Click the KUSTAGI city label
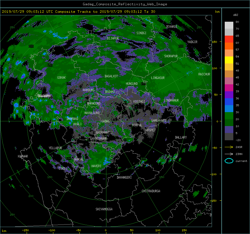The width and height of the screenshot is (250, 234). click(139, 102)
